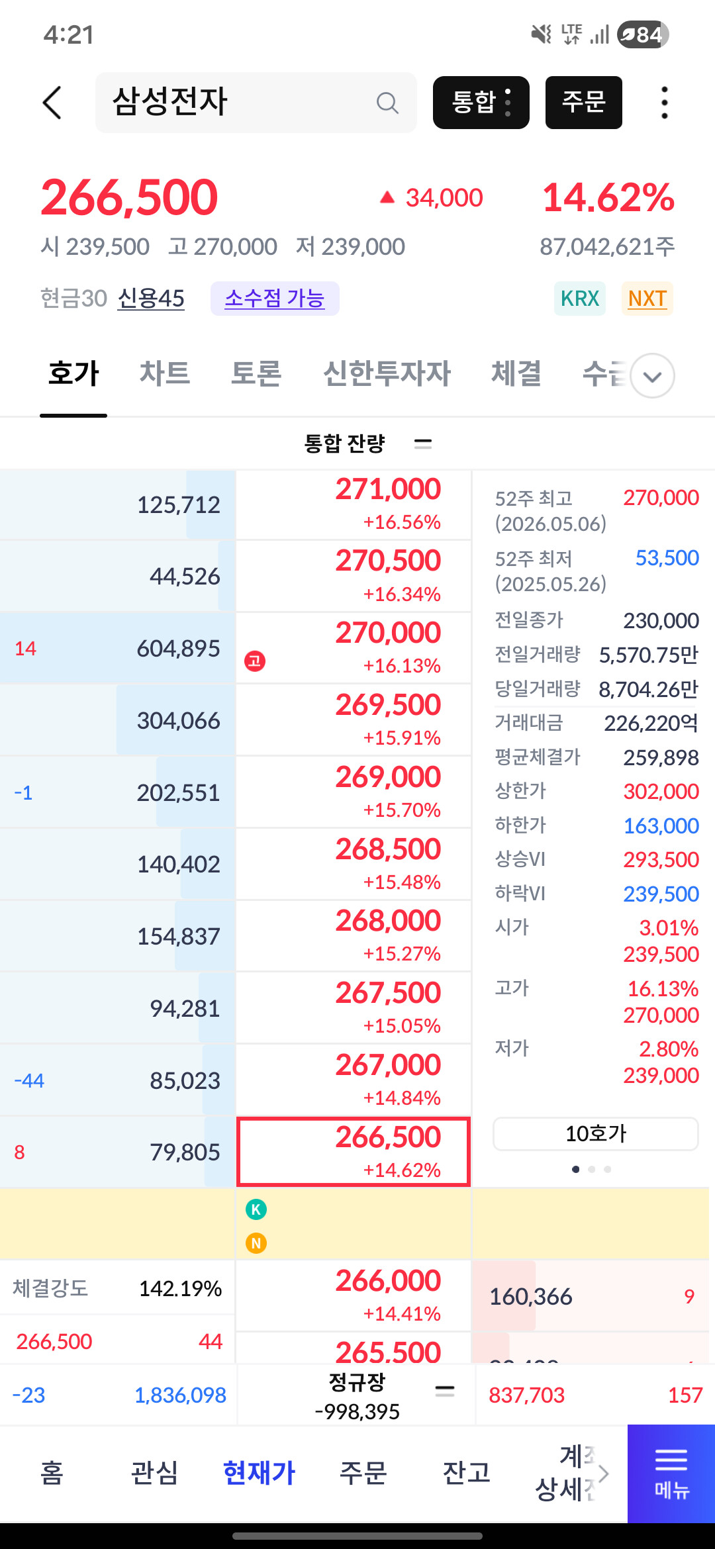
Task: Tap the orange N exchange badge
Action: point(256,1243)
